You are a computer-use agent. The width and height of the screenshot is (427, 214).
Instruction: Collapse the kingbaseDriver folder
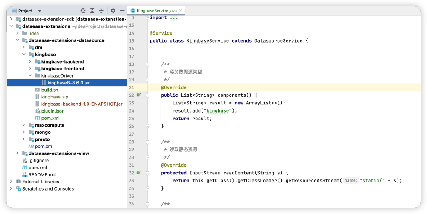pos(30,75)
